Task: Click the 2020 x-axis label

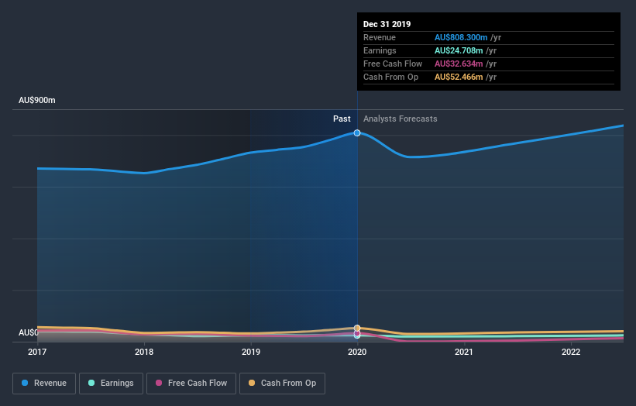Action: (357, 352)
